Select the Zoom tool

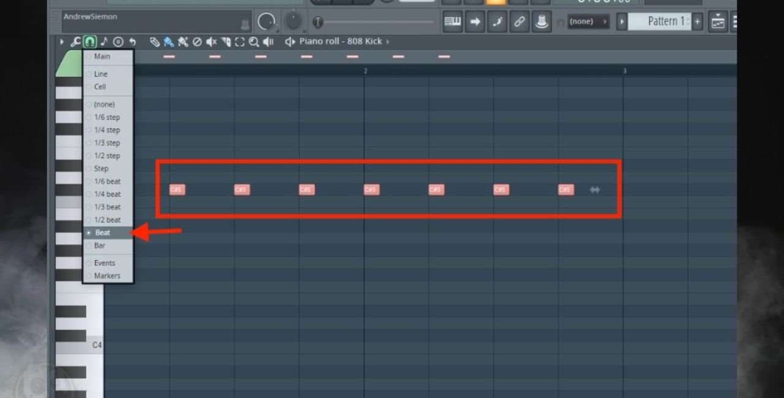click(x=254, y=42)
